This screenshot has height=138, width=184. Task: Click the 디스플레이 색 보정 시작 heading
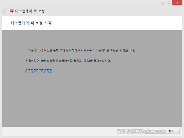point(31,23)
